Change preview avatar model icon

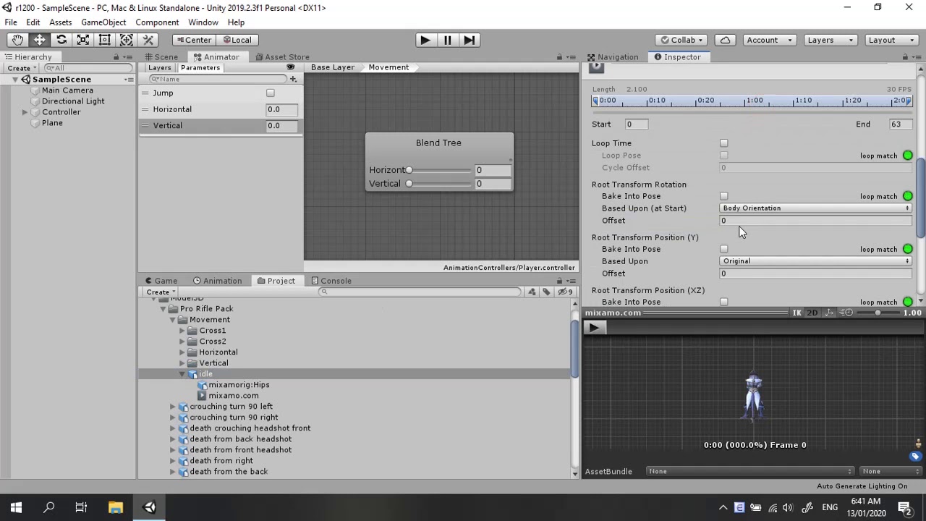919,443
